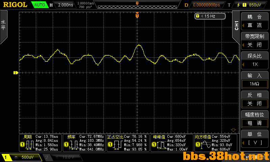Viewport: 270px width, 162px height.
Task: Select the 频率 frequency measurement label
Action: (x=71, y=137)
